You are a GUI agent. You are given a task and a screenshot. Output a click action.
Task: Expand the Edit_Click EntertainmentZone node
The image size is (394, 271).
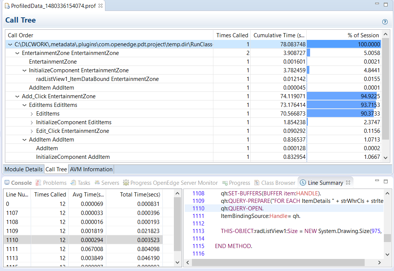pyautogui.click(x=32, y=131)
